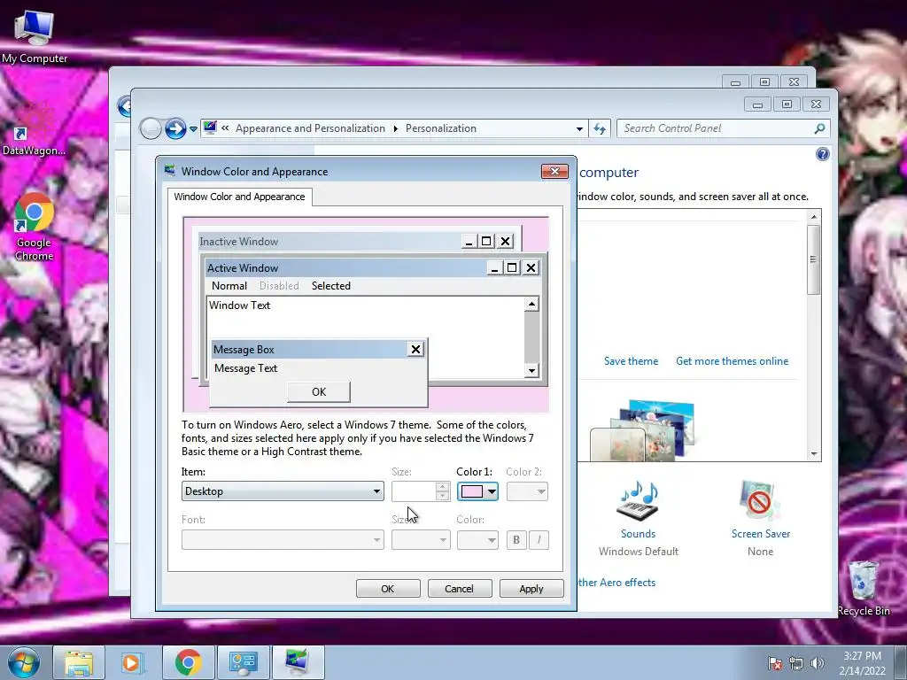Open recent pages dropdown beside Forward
The height and width of the screenshot is (680, 907).
click(193, 129)
